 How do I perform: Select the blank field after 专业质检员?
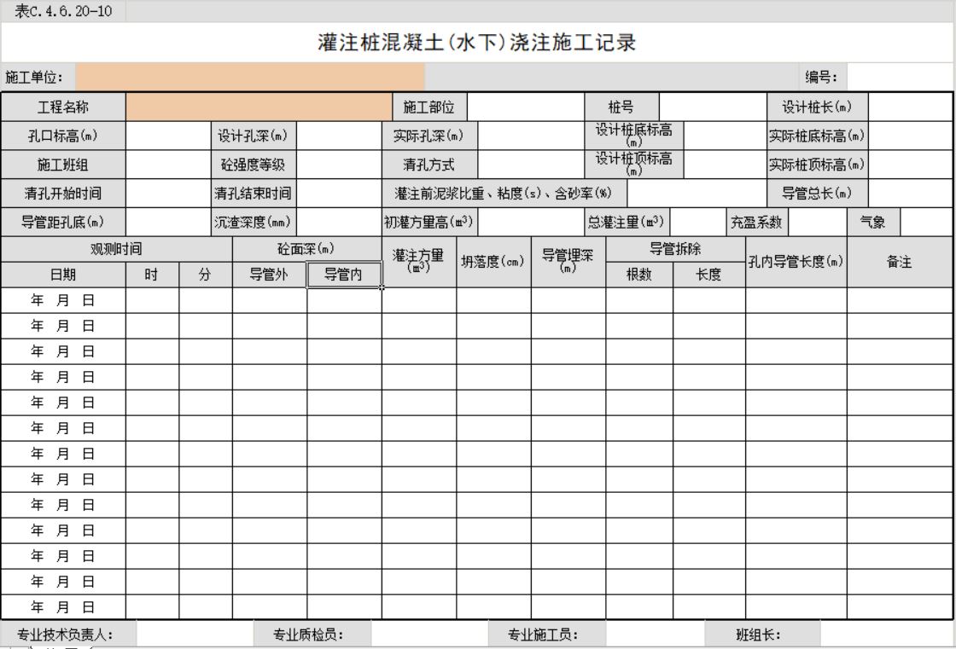[429, 635]
